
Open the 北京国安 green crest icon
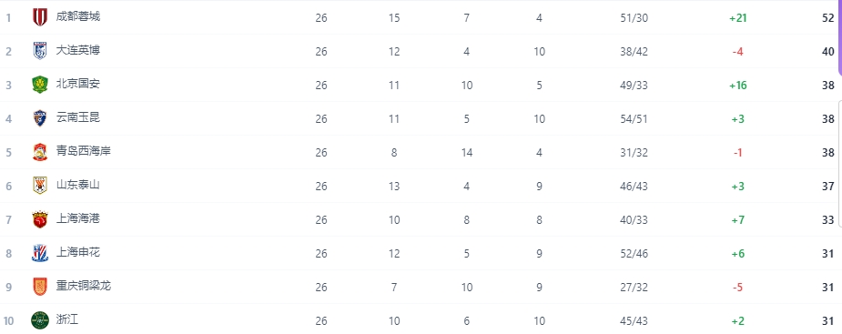(40, 85)
